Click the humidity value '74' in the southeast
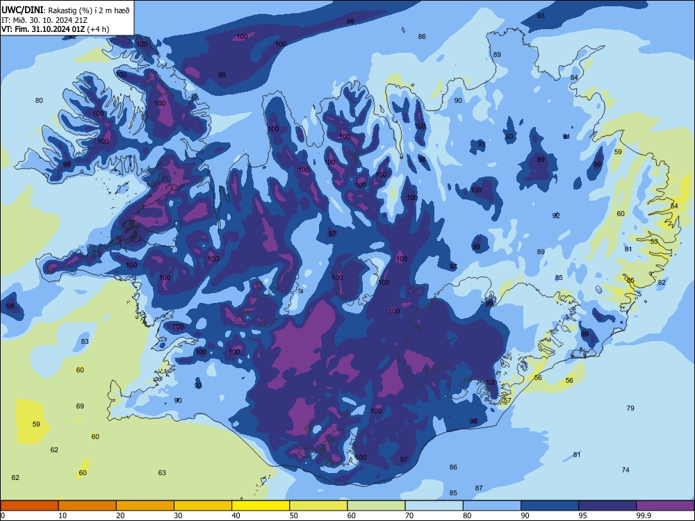The height and width of the screenshot is (521, 695). point(625,470)
